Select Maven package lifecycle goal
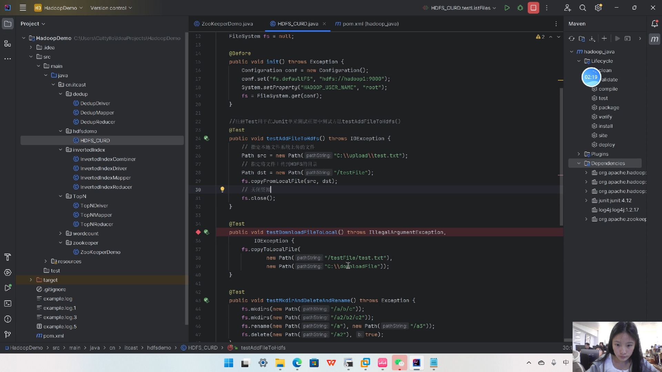This screenshot has height=372, width=662. point(609,107)
